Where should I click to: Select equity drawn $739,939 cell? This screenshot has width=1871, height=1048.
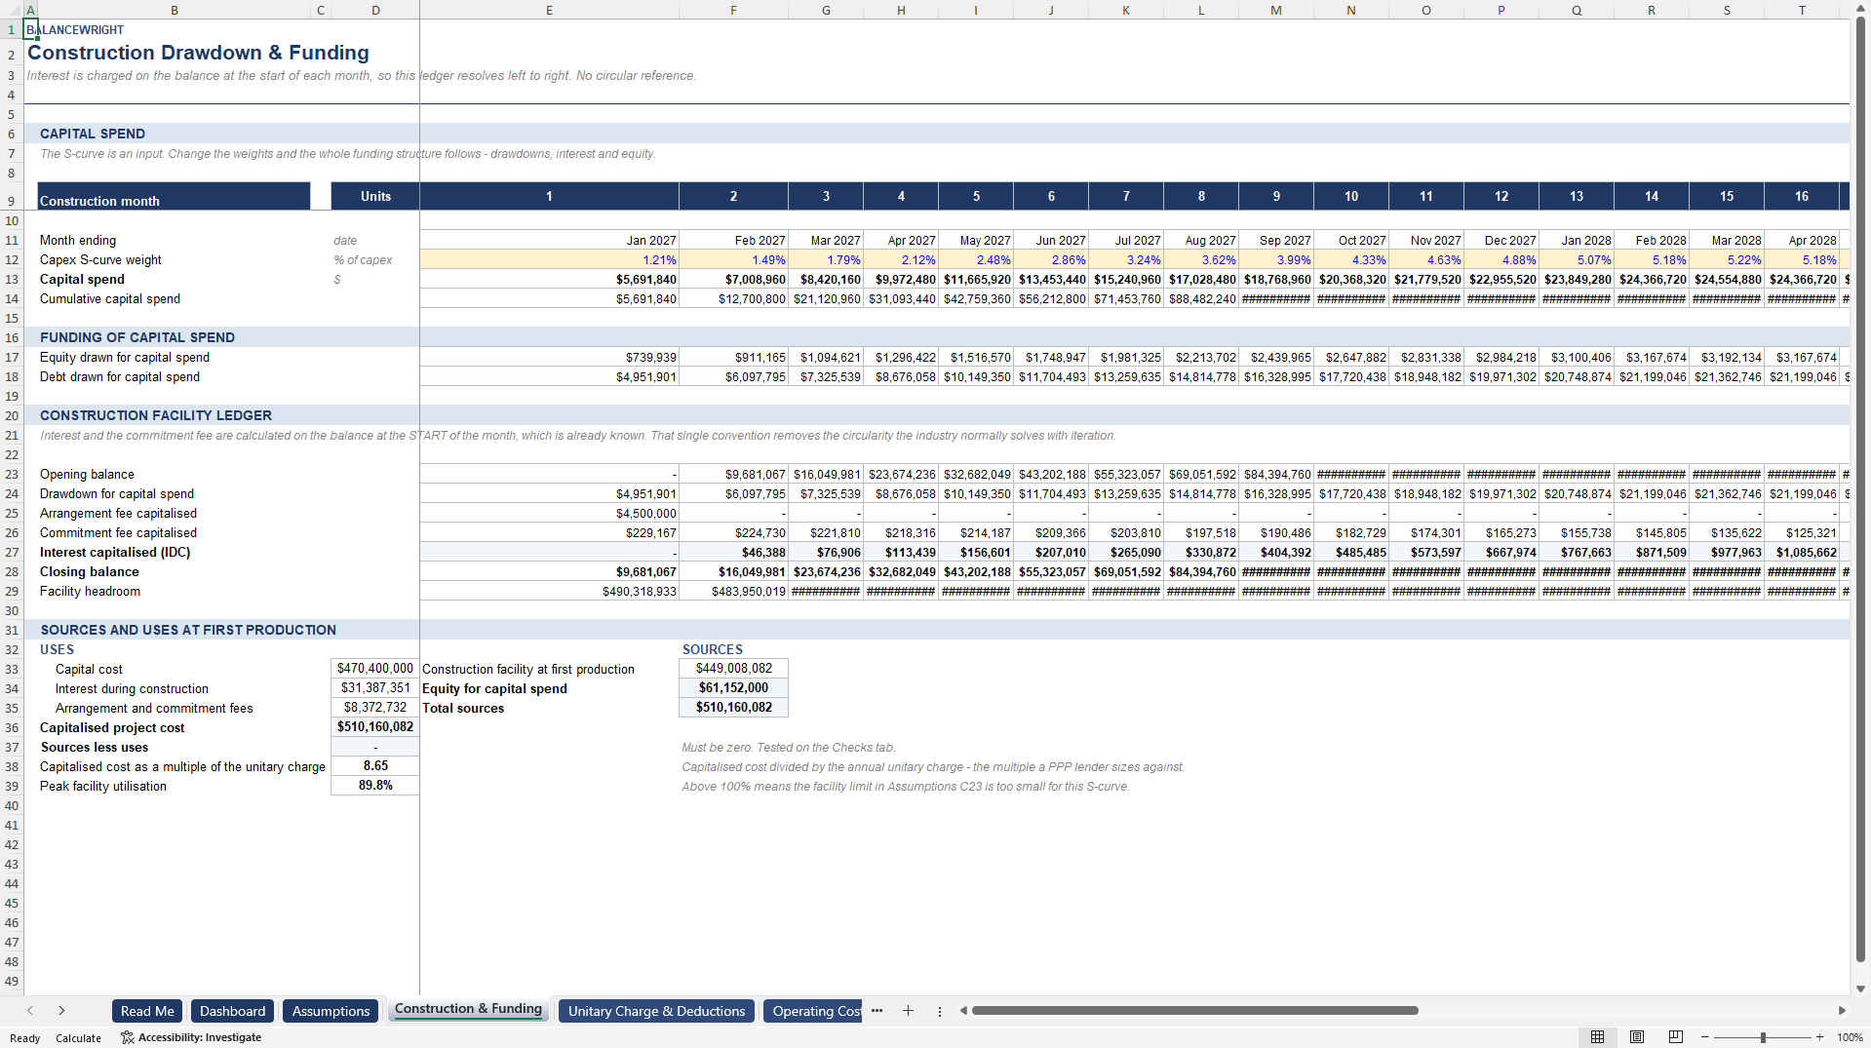coord(549,357)
